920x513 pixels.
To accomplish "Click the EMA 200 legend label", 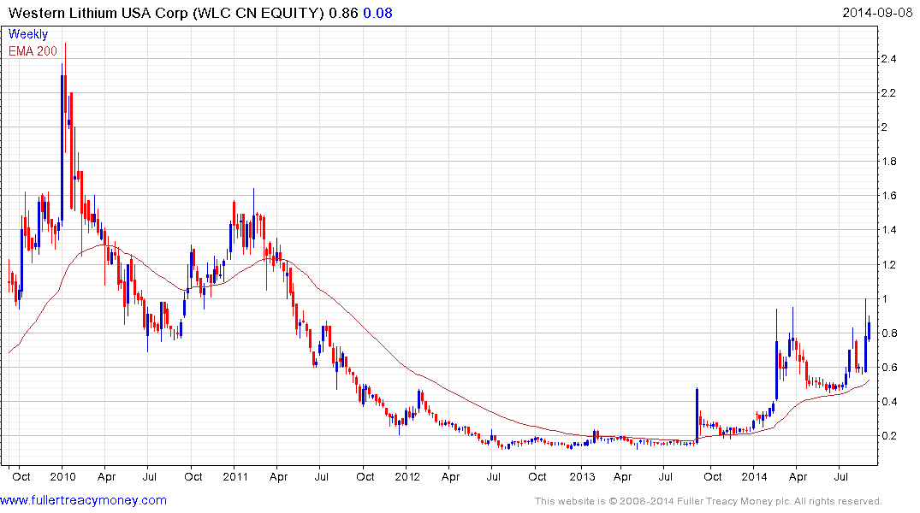I will 33,51.
